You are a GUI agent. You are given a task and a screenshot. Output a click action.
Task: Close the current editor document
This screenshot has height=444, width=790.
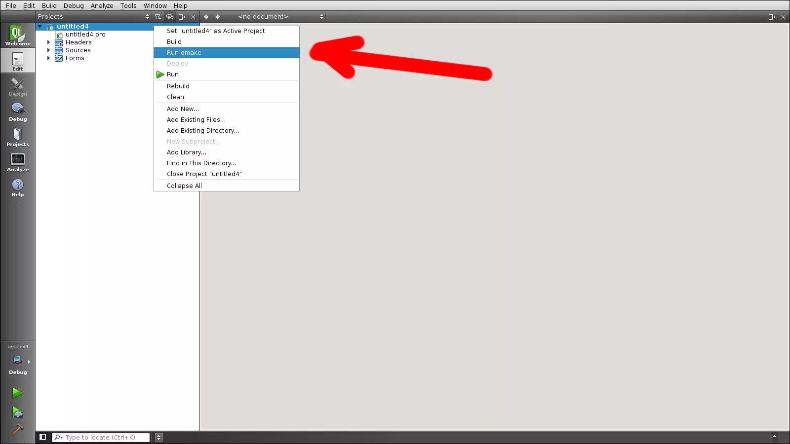tap(783, 17)
